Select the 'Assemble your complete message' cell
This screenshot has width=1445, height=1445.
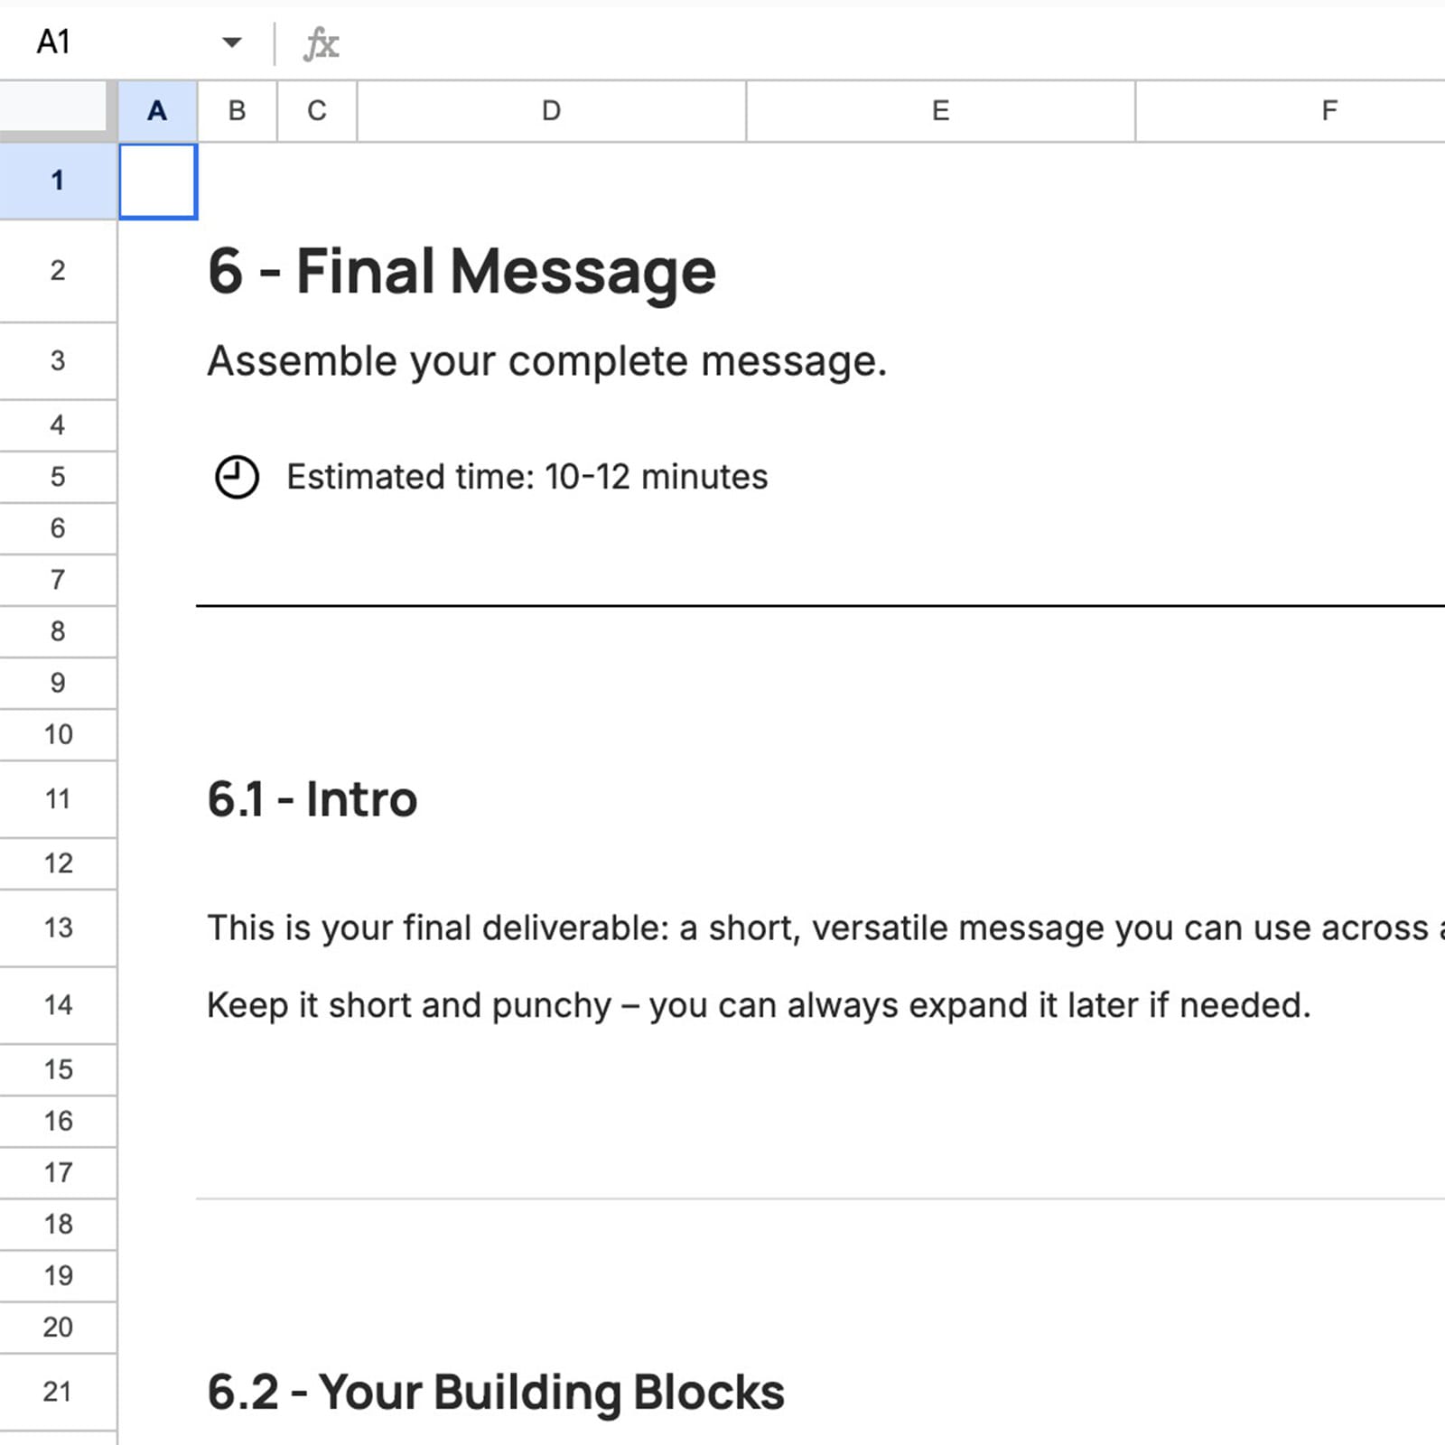point(546,359)
